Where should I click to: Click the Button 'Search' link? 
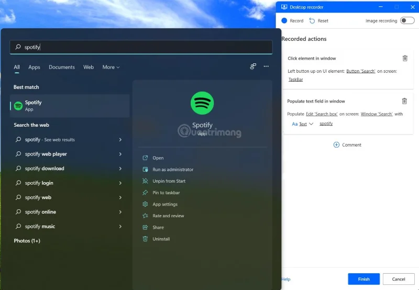[x=361, y=71]
